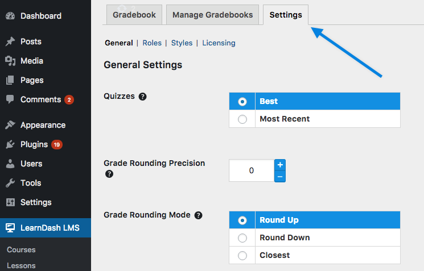Click the Grade Rounding Precision number field
Screen dimensions: 424x271
coord(252,170)
